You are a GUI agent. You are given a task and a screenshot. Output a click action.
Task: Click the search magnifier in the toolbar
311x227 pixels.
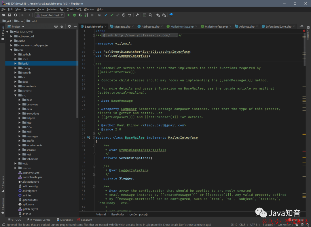point(151,15)
